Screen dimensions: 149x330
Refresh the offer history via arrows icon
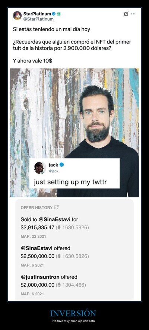point(56,207)
